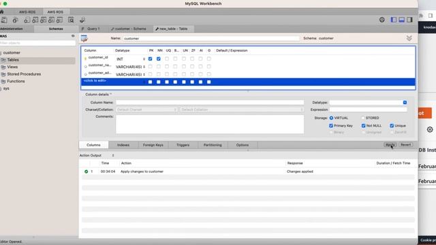Open the Indexes tab
The image size is (436, 245).
123,145
